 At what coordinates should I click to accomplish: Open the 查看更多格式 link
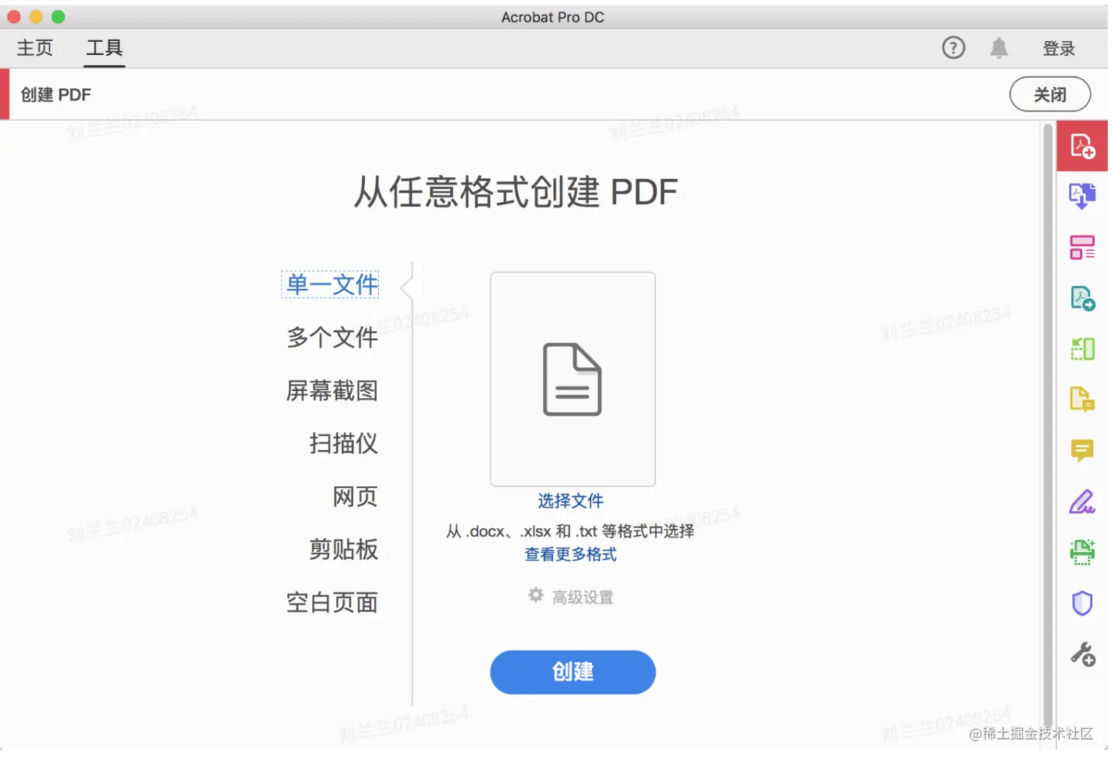tap(571, 554)
